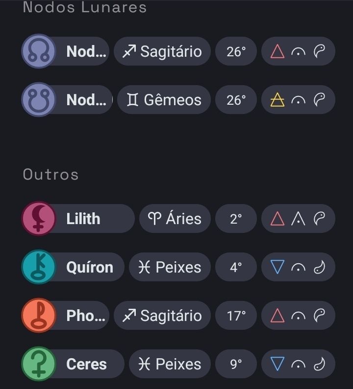353x389 pixels.
Task: Select the Quíron name label
Action: (90, 267)
